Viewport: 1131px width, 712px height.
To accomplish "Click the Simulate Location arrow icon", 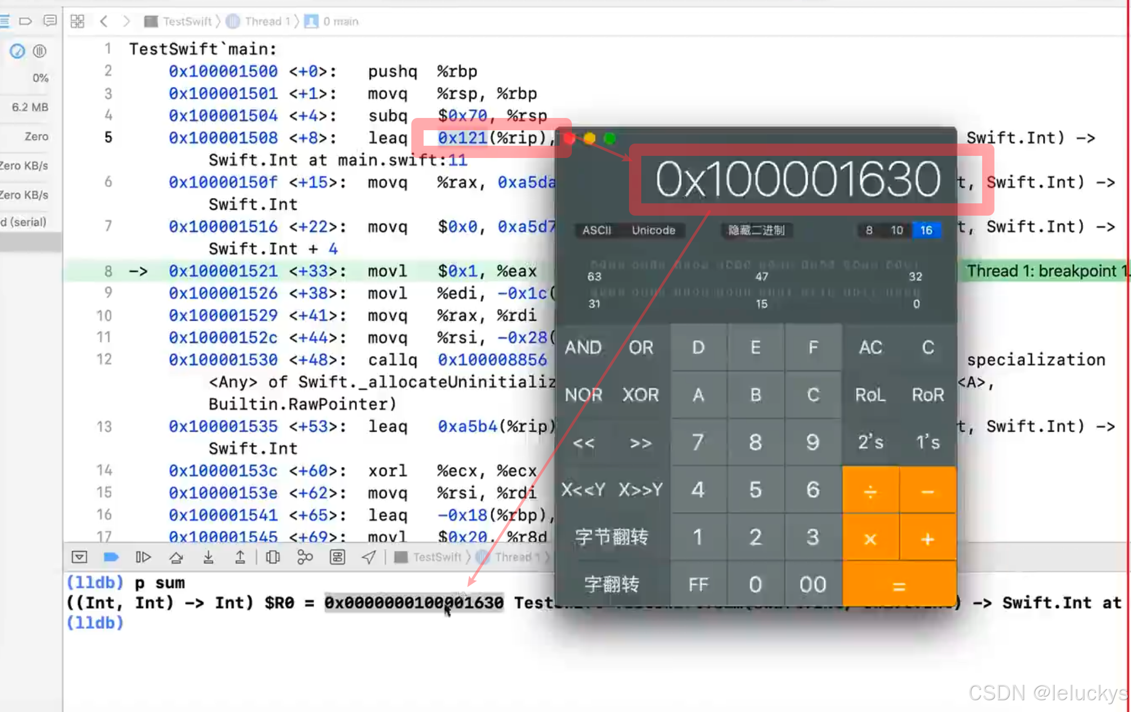I will point(369,557).
